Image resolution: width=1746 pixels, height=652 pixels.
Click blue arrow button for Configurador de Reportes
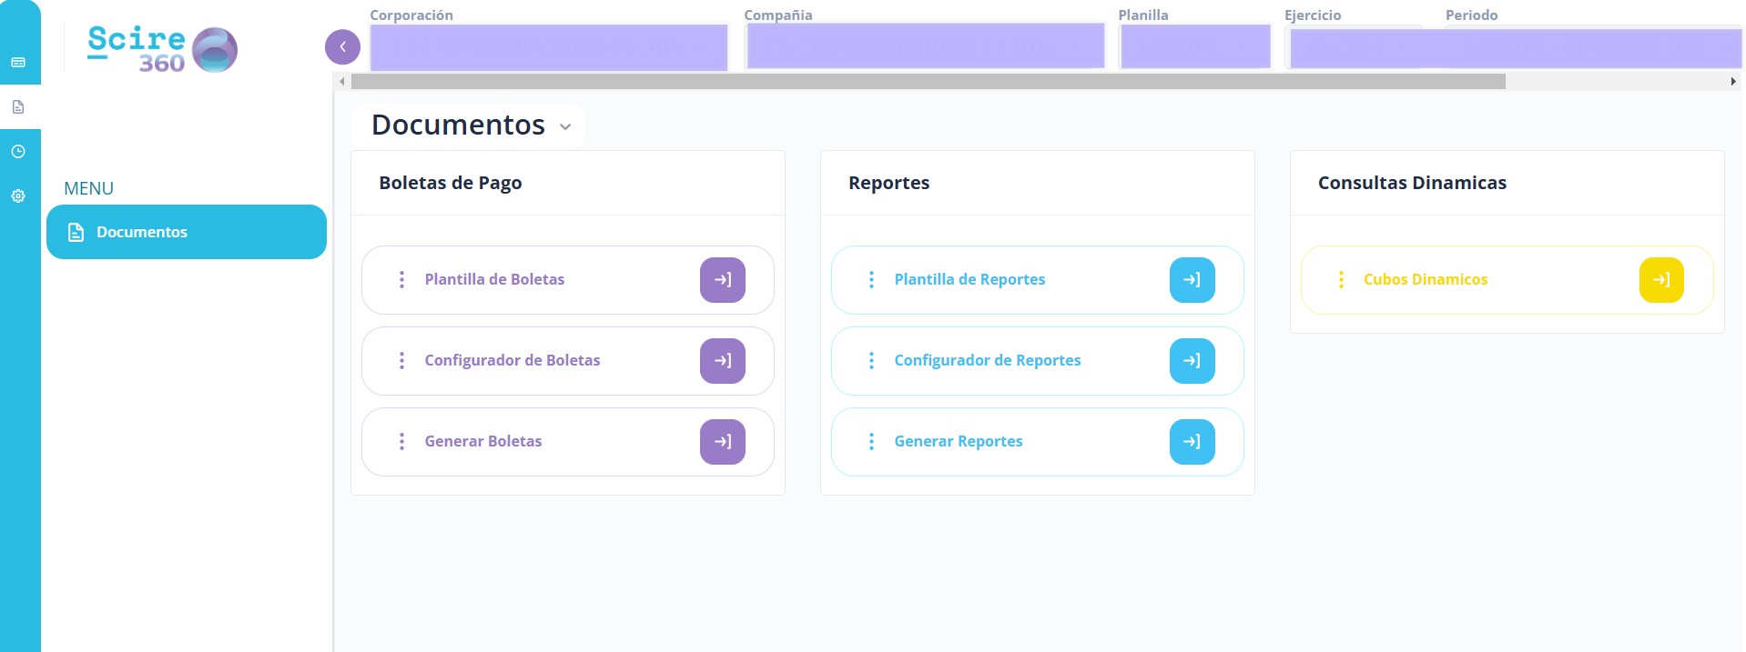pos(1192,361)
